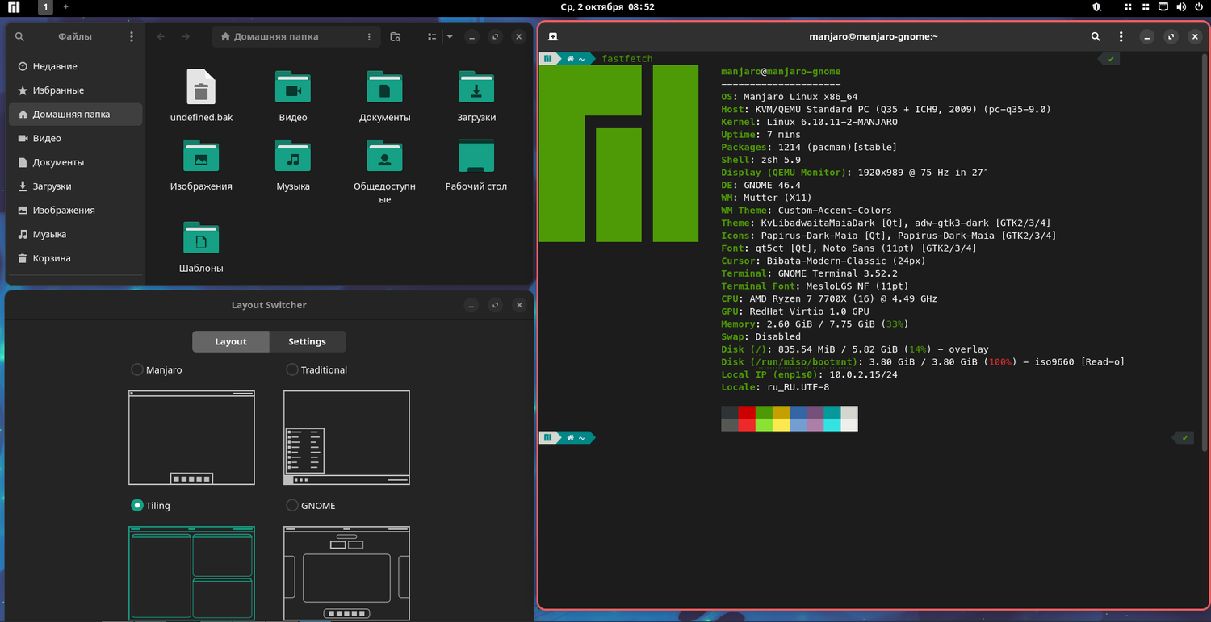The height and width of the screenshot is (622, 1211).
Task: Open the Домашняя папка path bar menu
Action: click(369, 36)
